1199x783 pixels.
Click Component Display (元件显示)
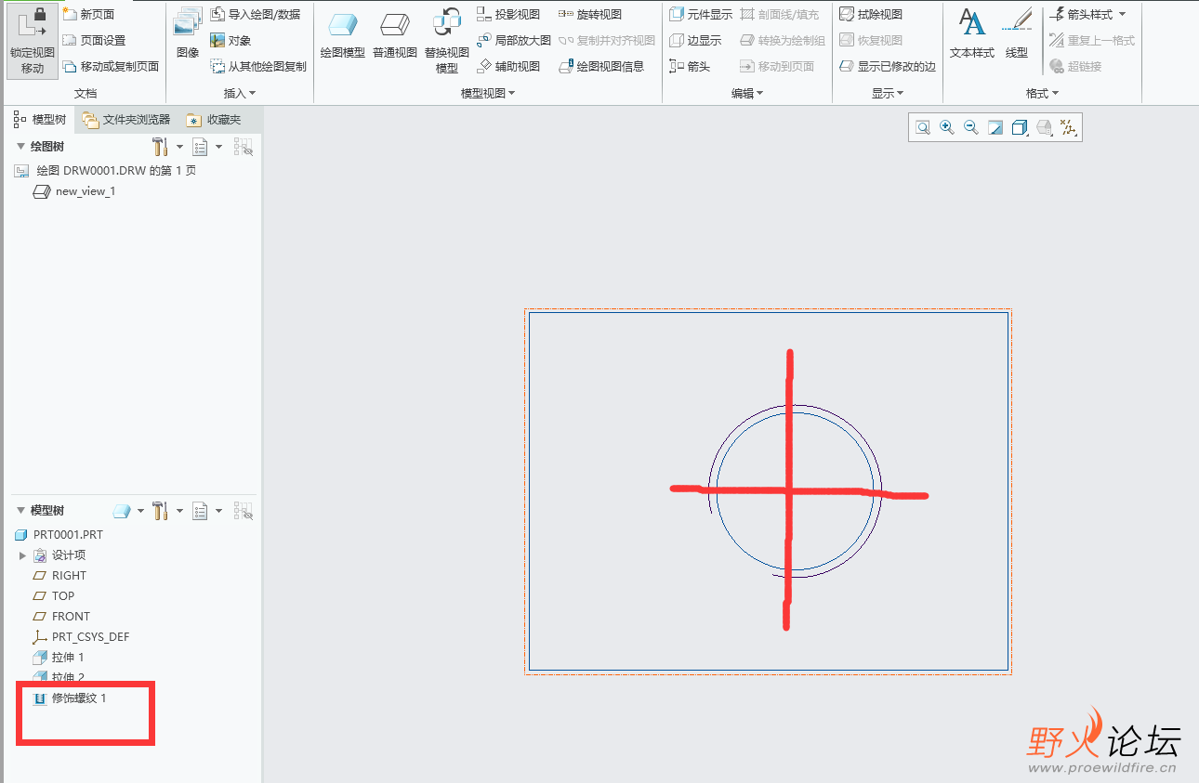pos(701,14)
